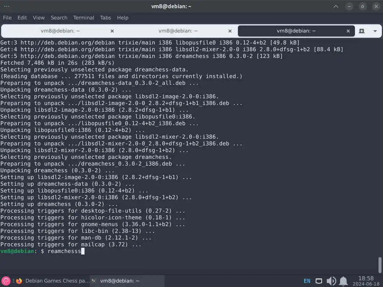Open the Tabs menu
This screenshot has height=287, width=383.
[x=105, y=18]
